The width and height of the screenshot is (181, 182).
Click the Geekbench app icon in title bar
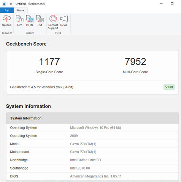point(4,4)
